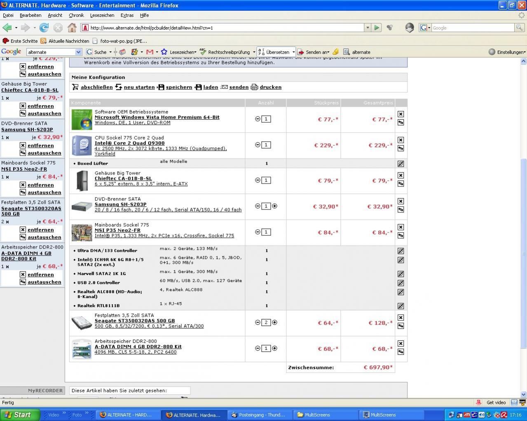Image resolution: width=527 pixels, height=421 pixels.
Task: Remove Chieftec CA-01B-B-SL case from table
Action: point(401,175)
